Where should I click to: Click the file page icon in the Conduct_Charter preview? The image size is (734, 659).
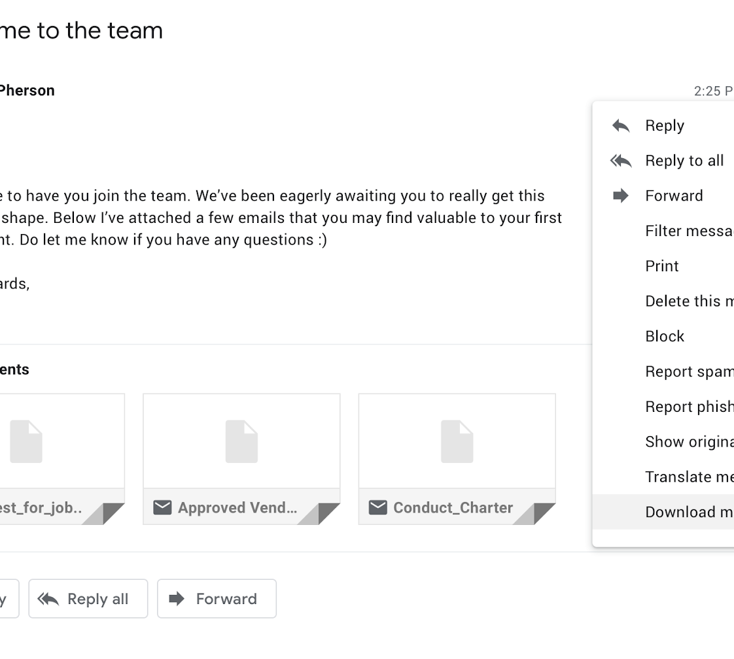tap(457, 441)
